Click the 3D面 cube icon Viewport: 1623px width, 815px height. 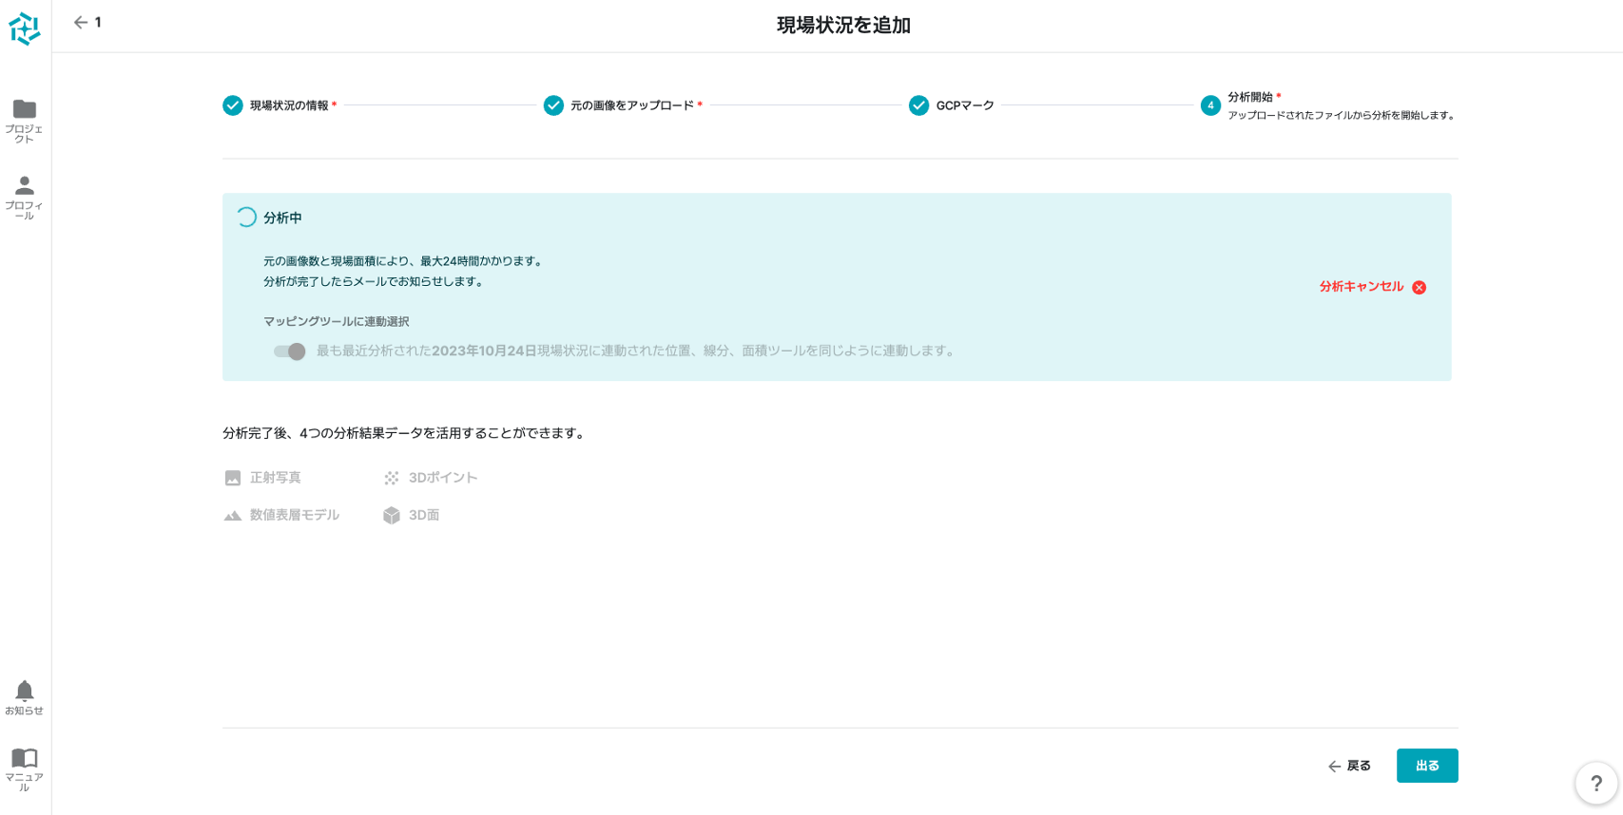click(x=392, y=516)
